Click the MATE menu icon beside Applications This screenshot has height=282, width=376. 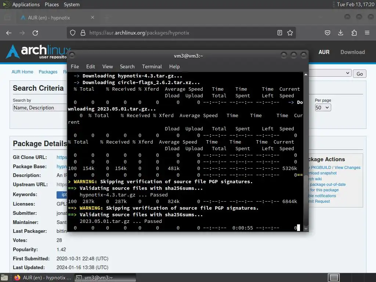[x=6, y=4]
